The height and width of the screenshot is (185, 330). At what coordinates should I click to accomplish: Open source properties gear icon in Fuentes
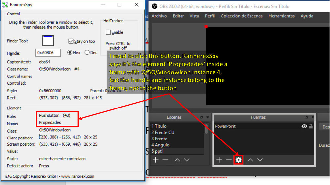coord(238,160)
